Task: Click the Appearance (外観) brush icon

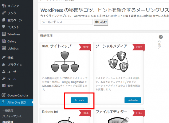Action: tap(4, 58)
